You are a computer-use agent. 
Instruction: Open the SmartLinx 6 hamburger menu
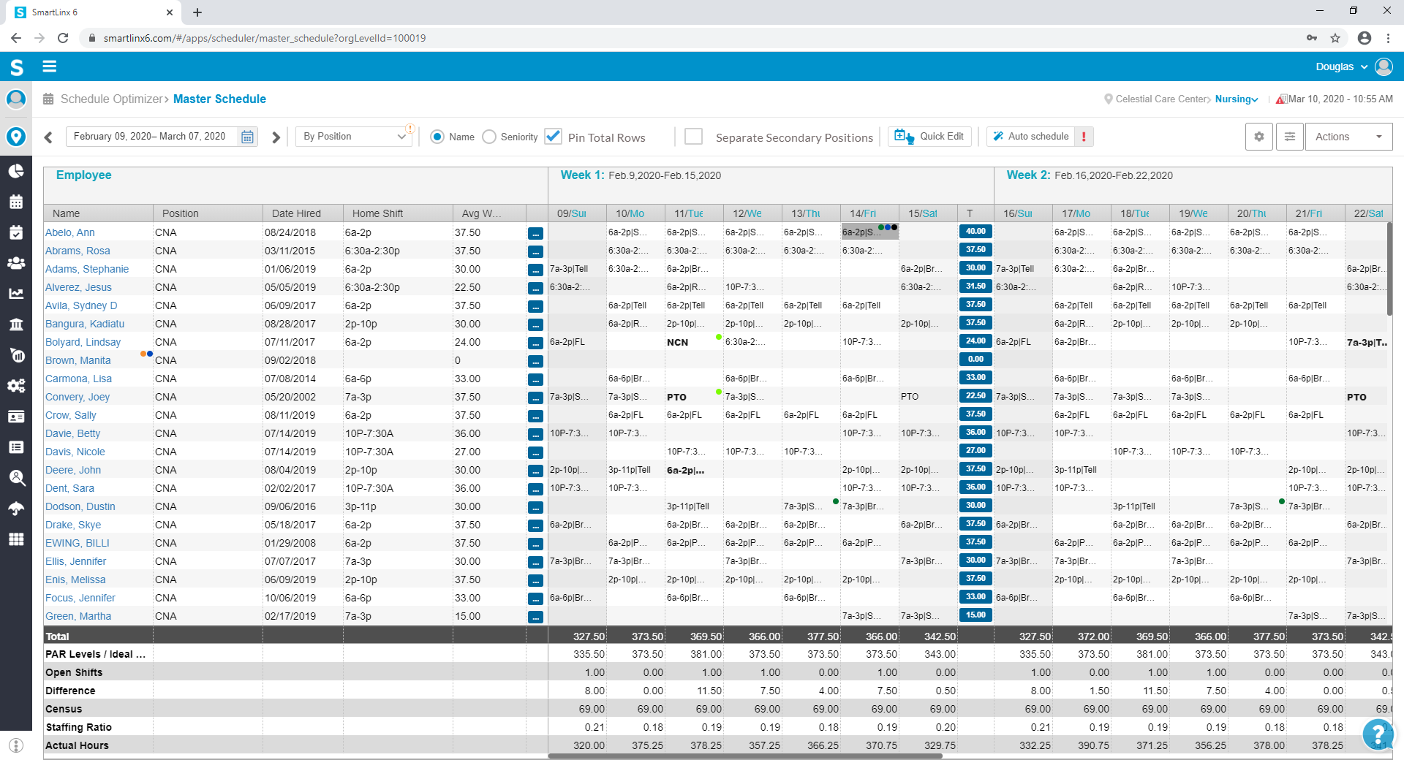point(49,66)
